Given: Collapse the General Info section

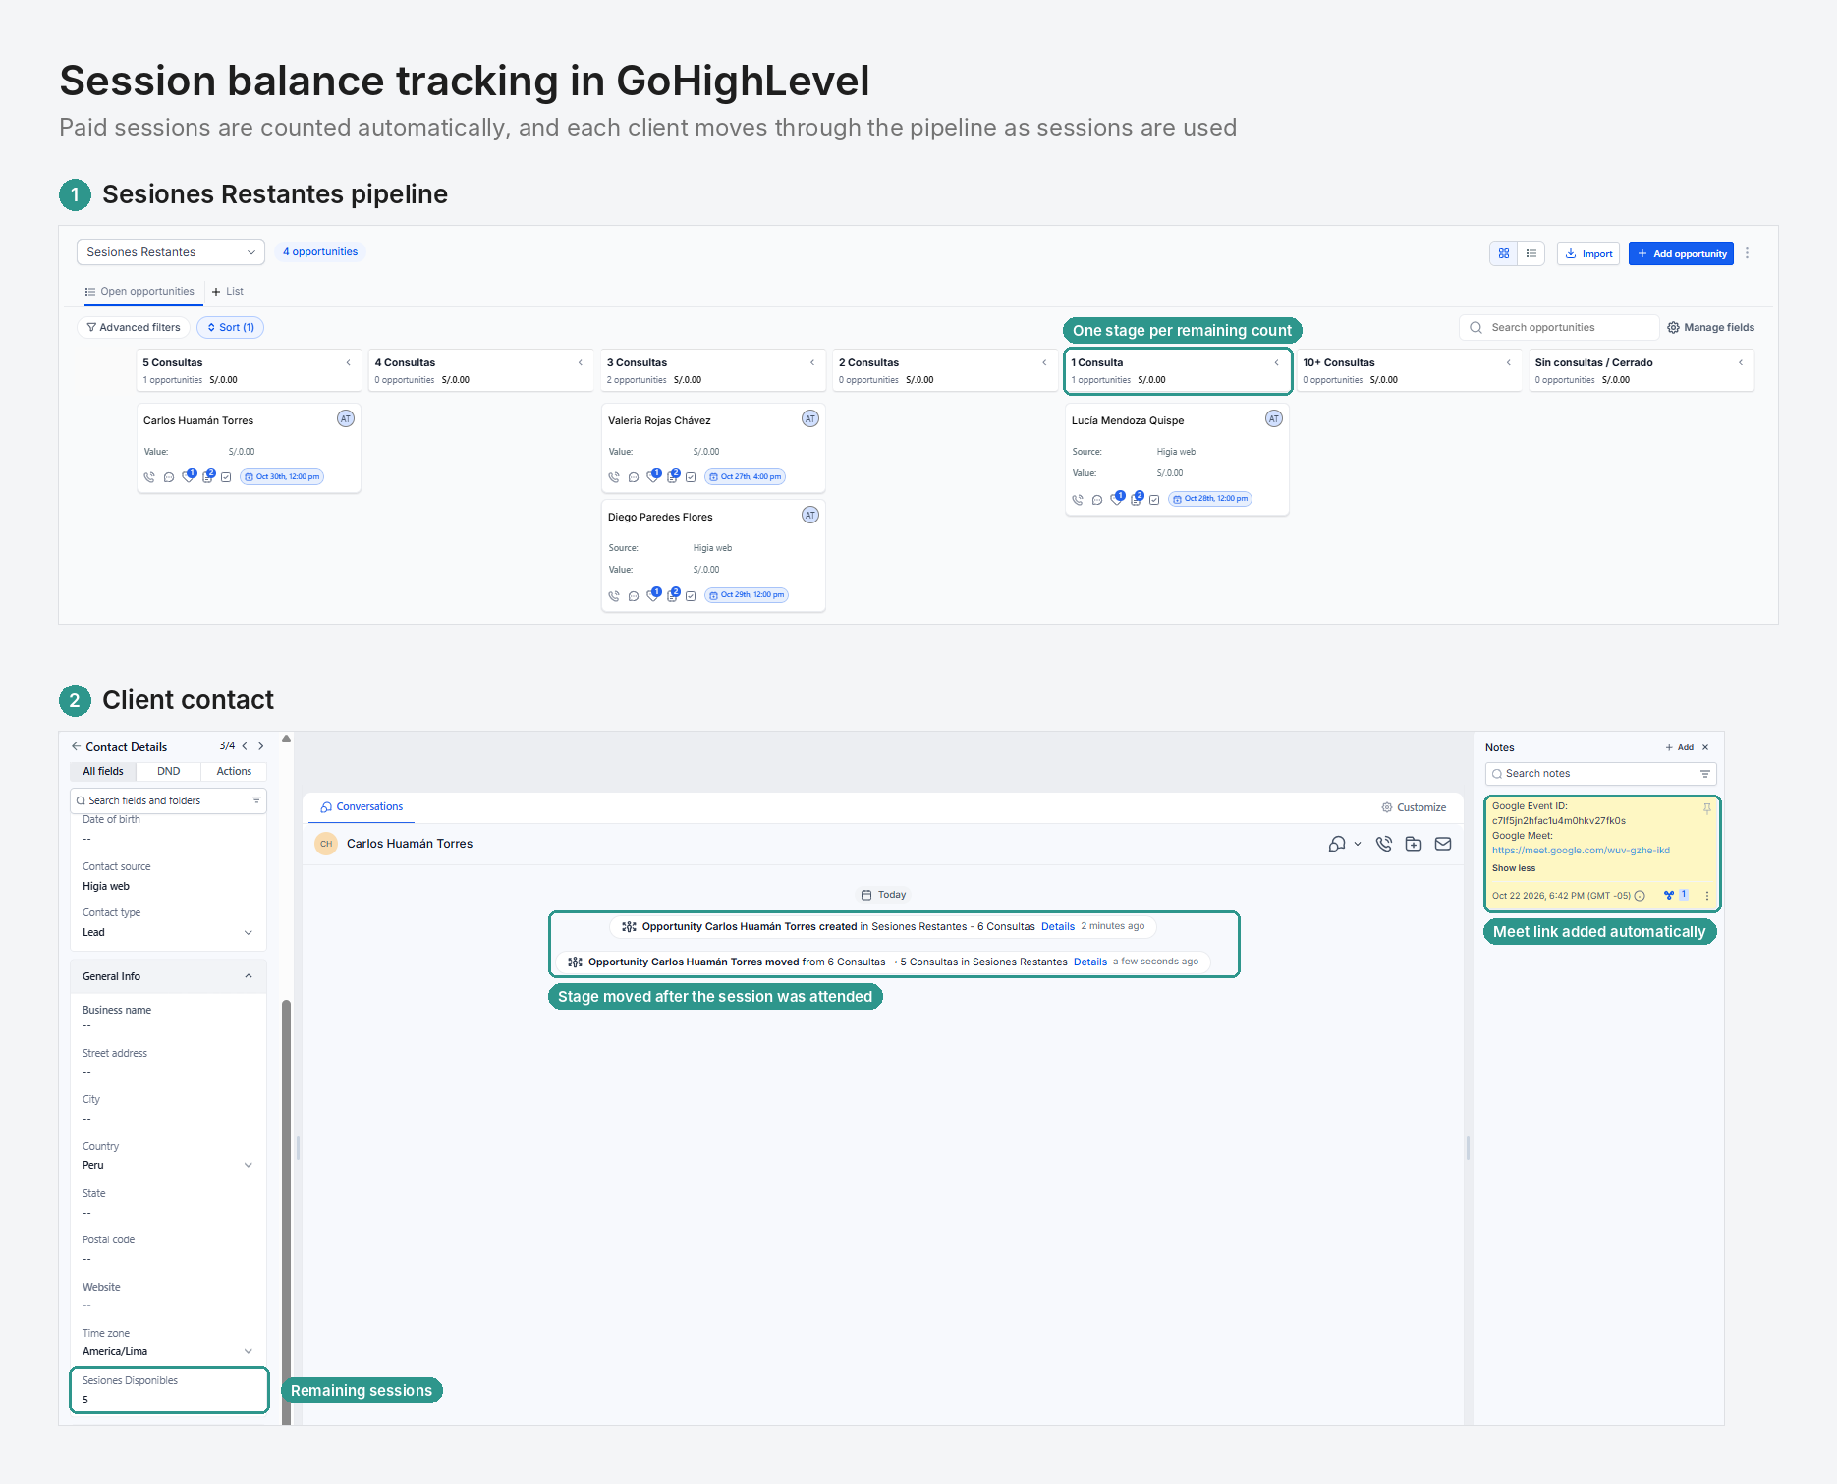Looking at the screenshot, I should point(249,976).
